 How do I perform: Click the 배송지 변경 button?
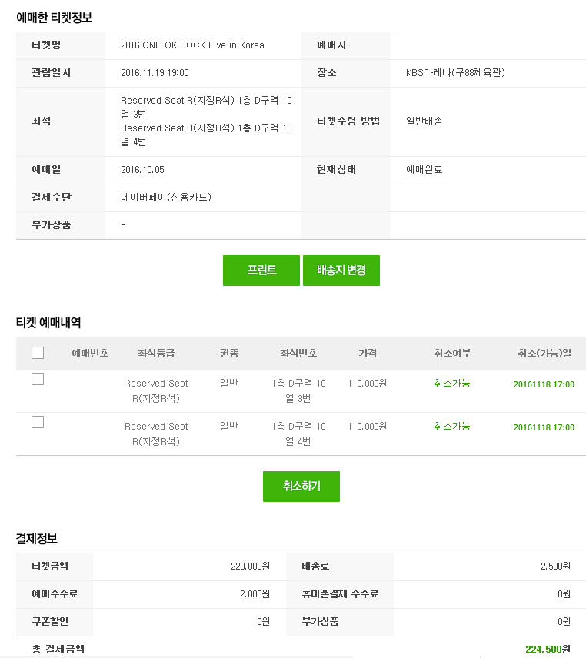tap(341, 271)
